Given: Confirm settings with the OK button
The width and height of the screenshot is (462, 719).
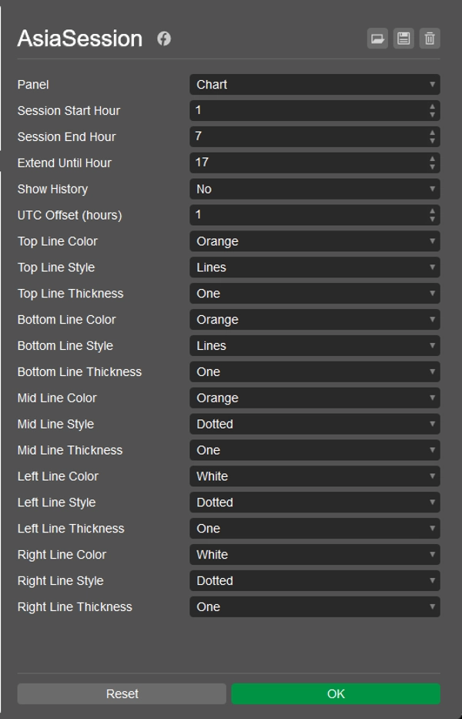Looking at the screenshot, I should [x=336, y=694].
